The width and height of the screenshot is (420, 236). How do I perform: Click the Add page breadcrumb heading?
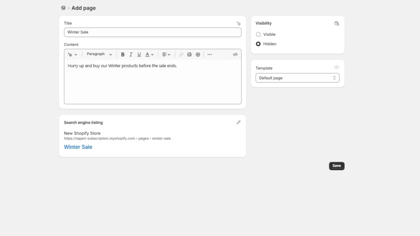(x=83, y=8)
